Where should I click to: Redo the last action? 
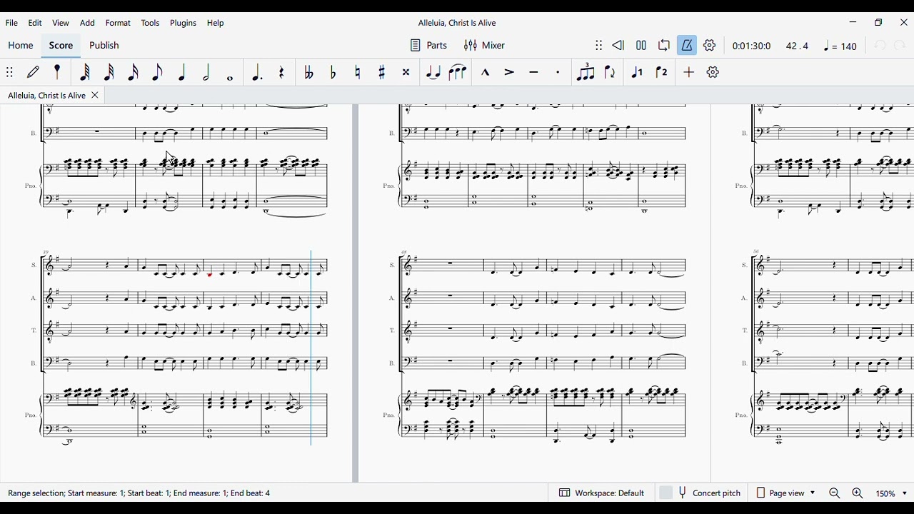tap(901, 46)
